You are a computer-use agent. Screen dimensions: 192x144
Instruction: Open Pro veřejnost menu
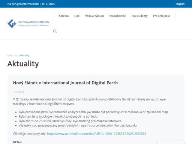[161, 16]
